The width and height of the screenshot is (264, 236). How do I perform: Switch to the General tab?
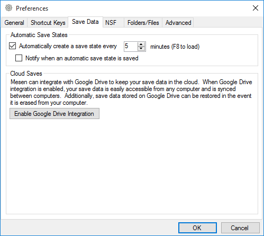[14, 23]
